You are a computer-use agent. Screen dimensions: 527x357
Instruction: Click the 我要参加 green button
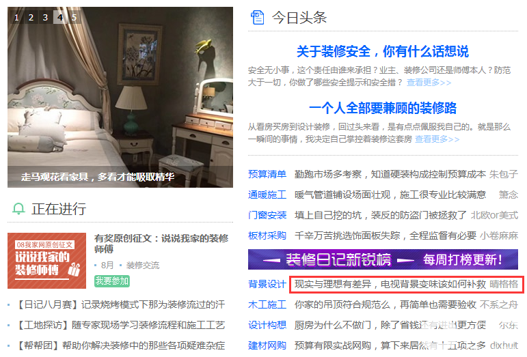[112, 281]
